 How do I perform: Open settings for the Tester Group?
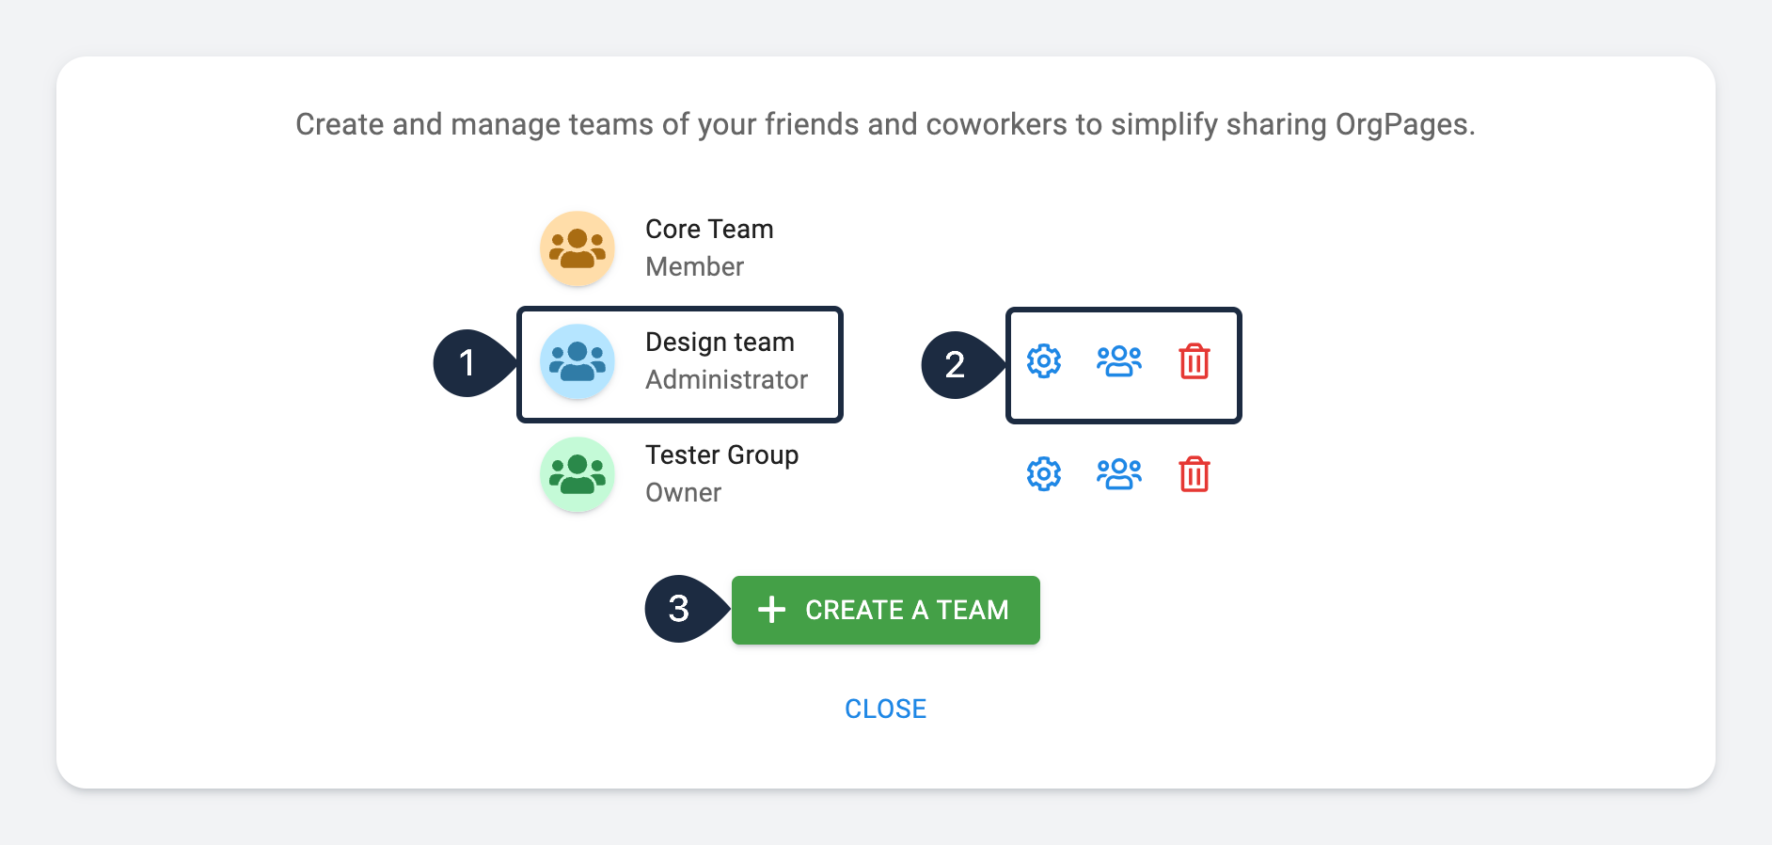click(x=1043, y=474)
